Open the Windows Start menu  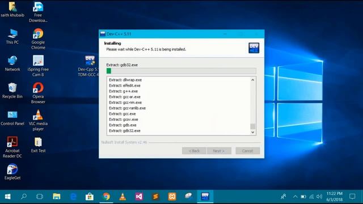(7, 197)
